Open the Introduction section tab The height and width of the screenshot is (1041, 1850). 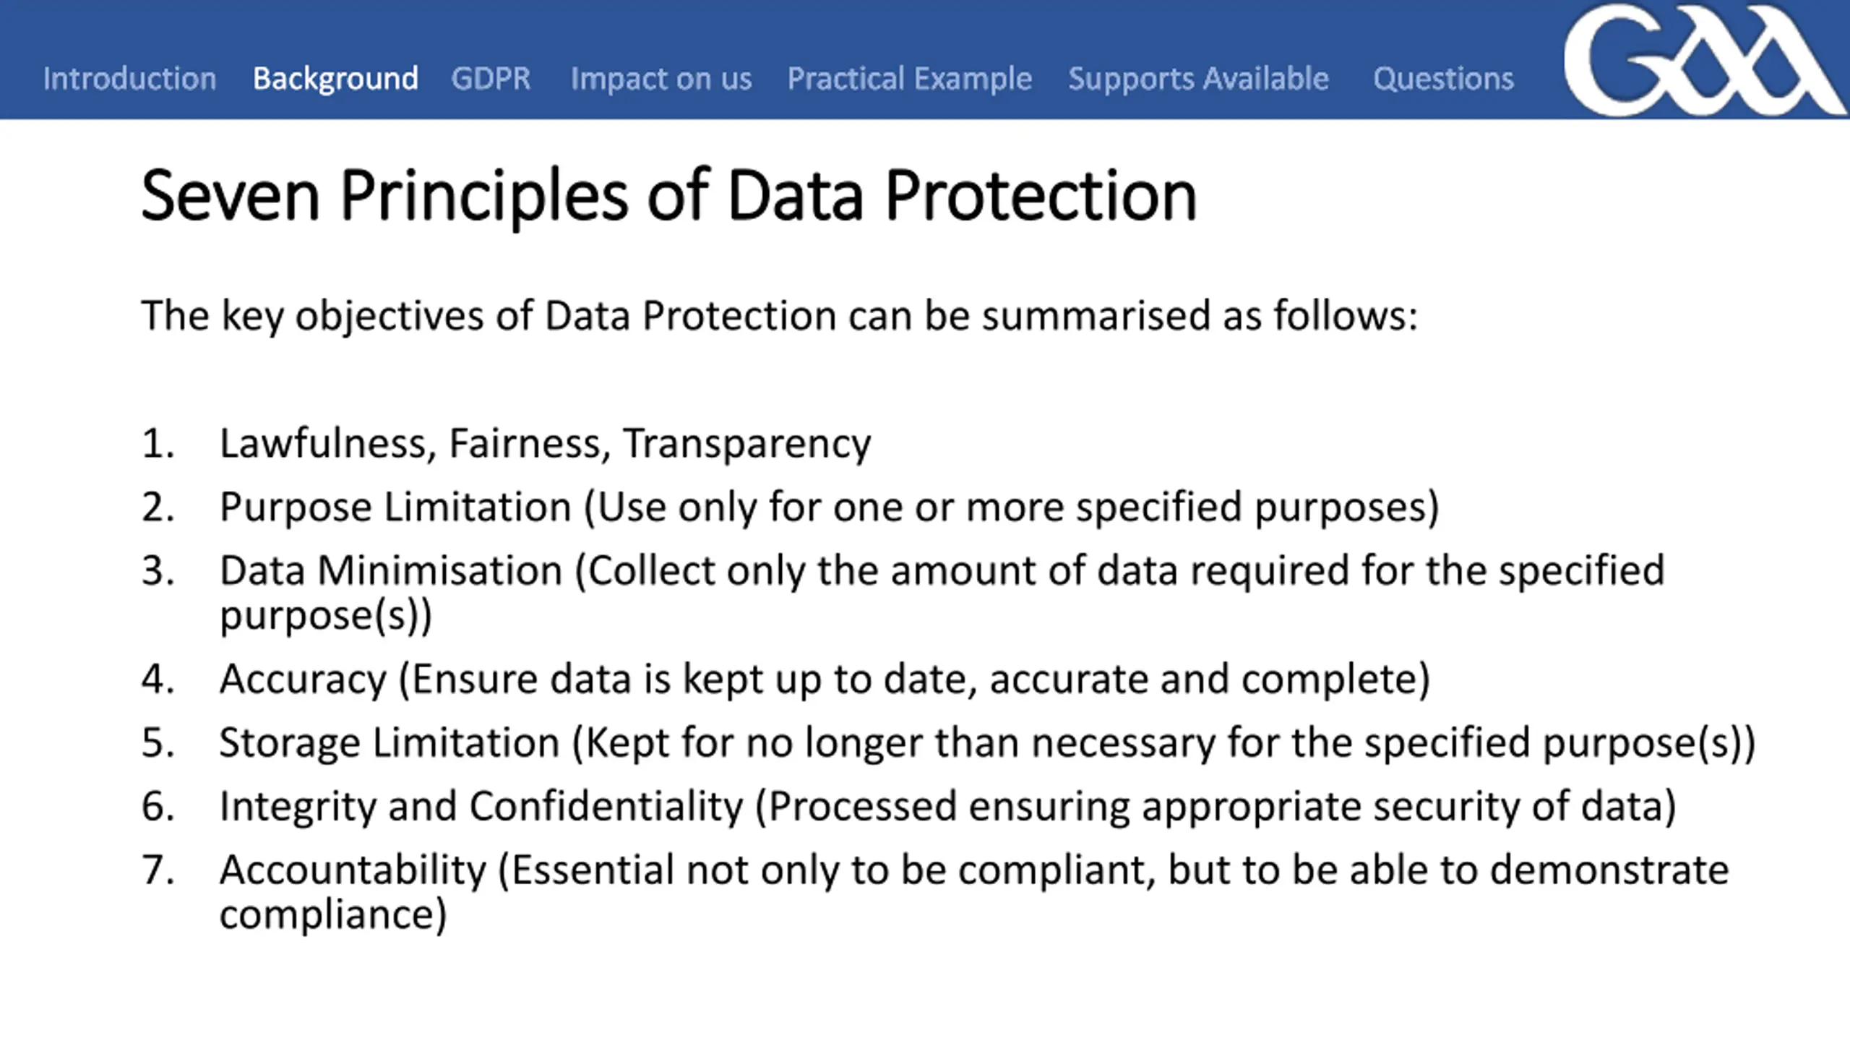[129, 78]
